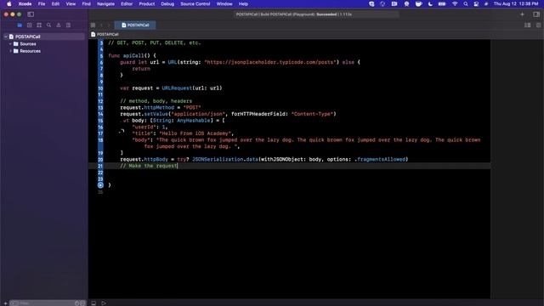This screenshot has width=544, height=306.
Task: Open the Navigate menu
Action: click(x=105, y=3)
